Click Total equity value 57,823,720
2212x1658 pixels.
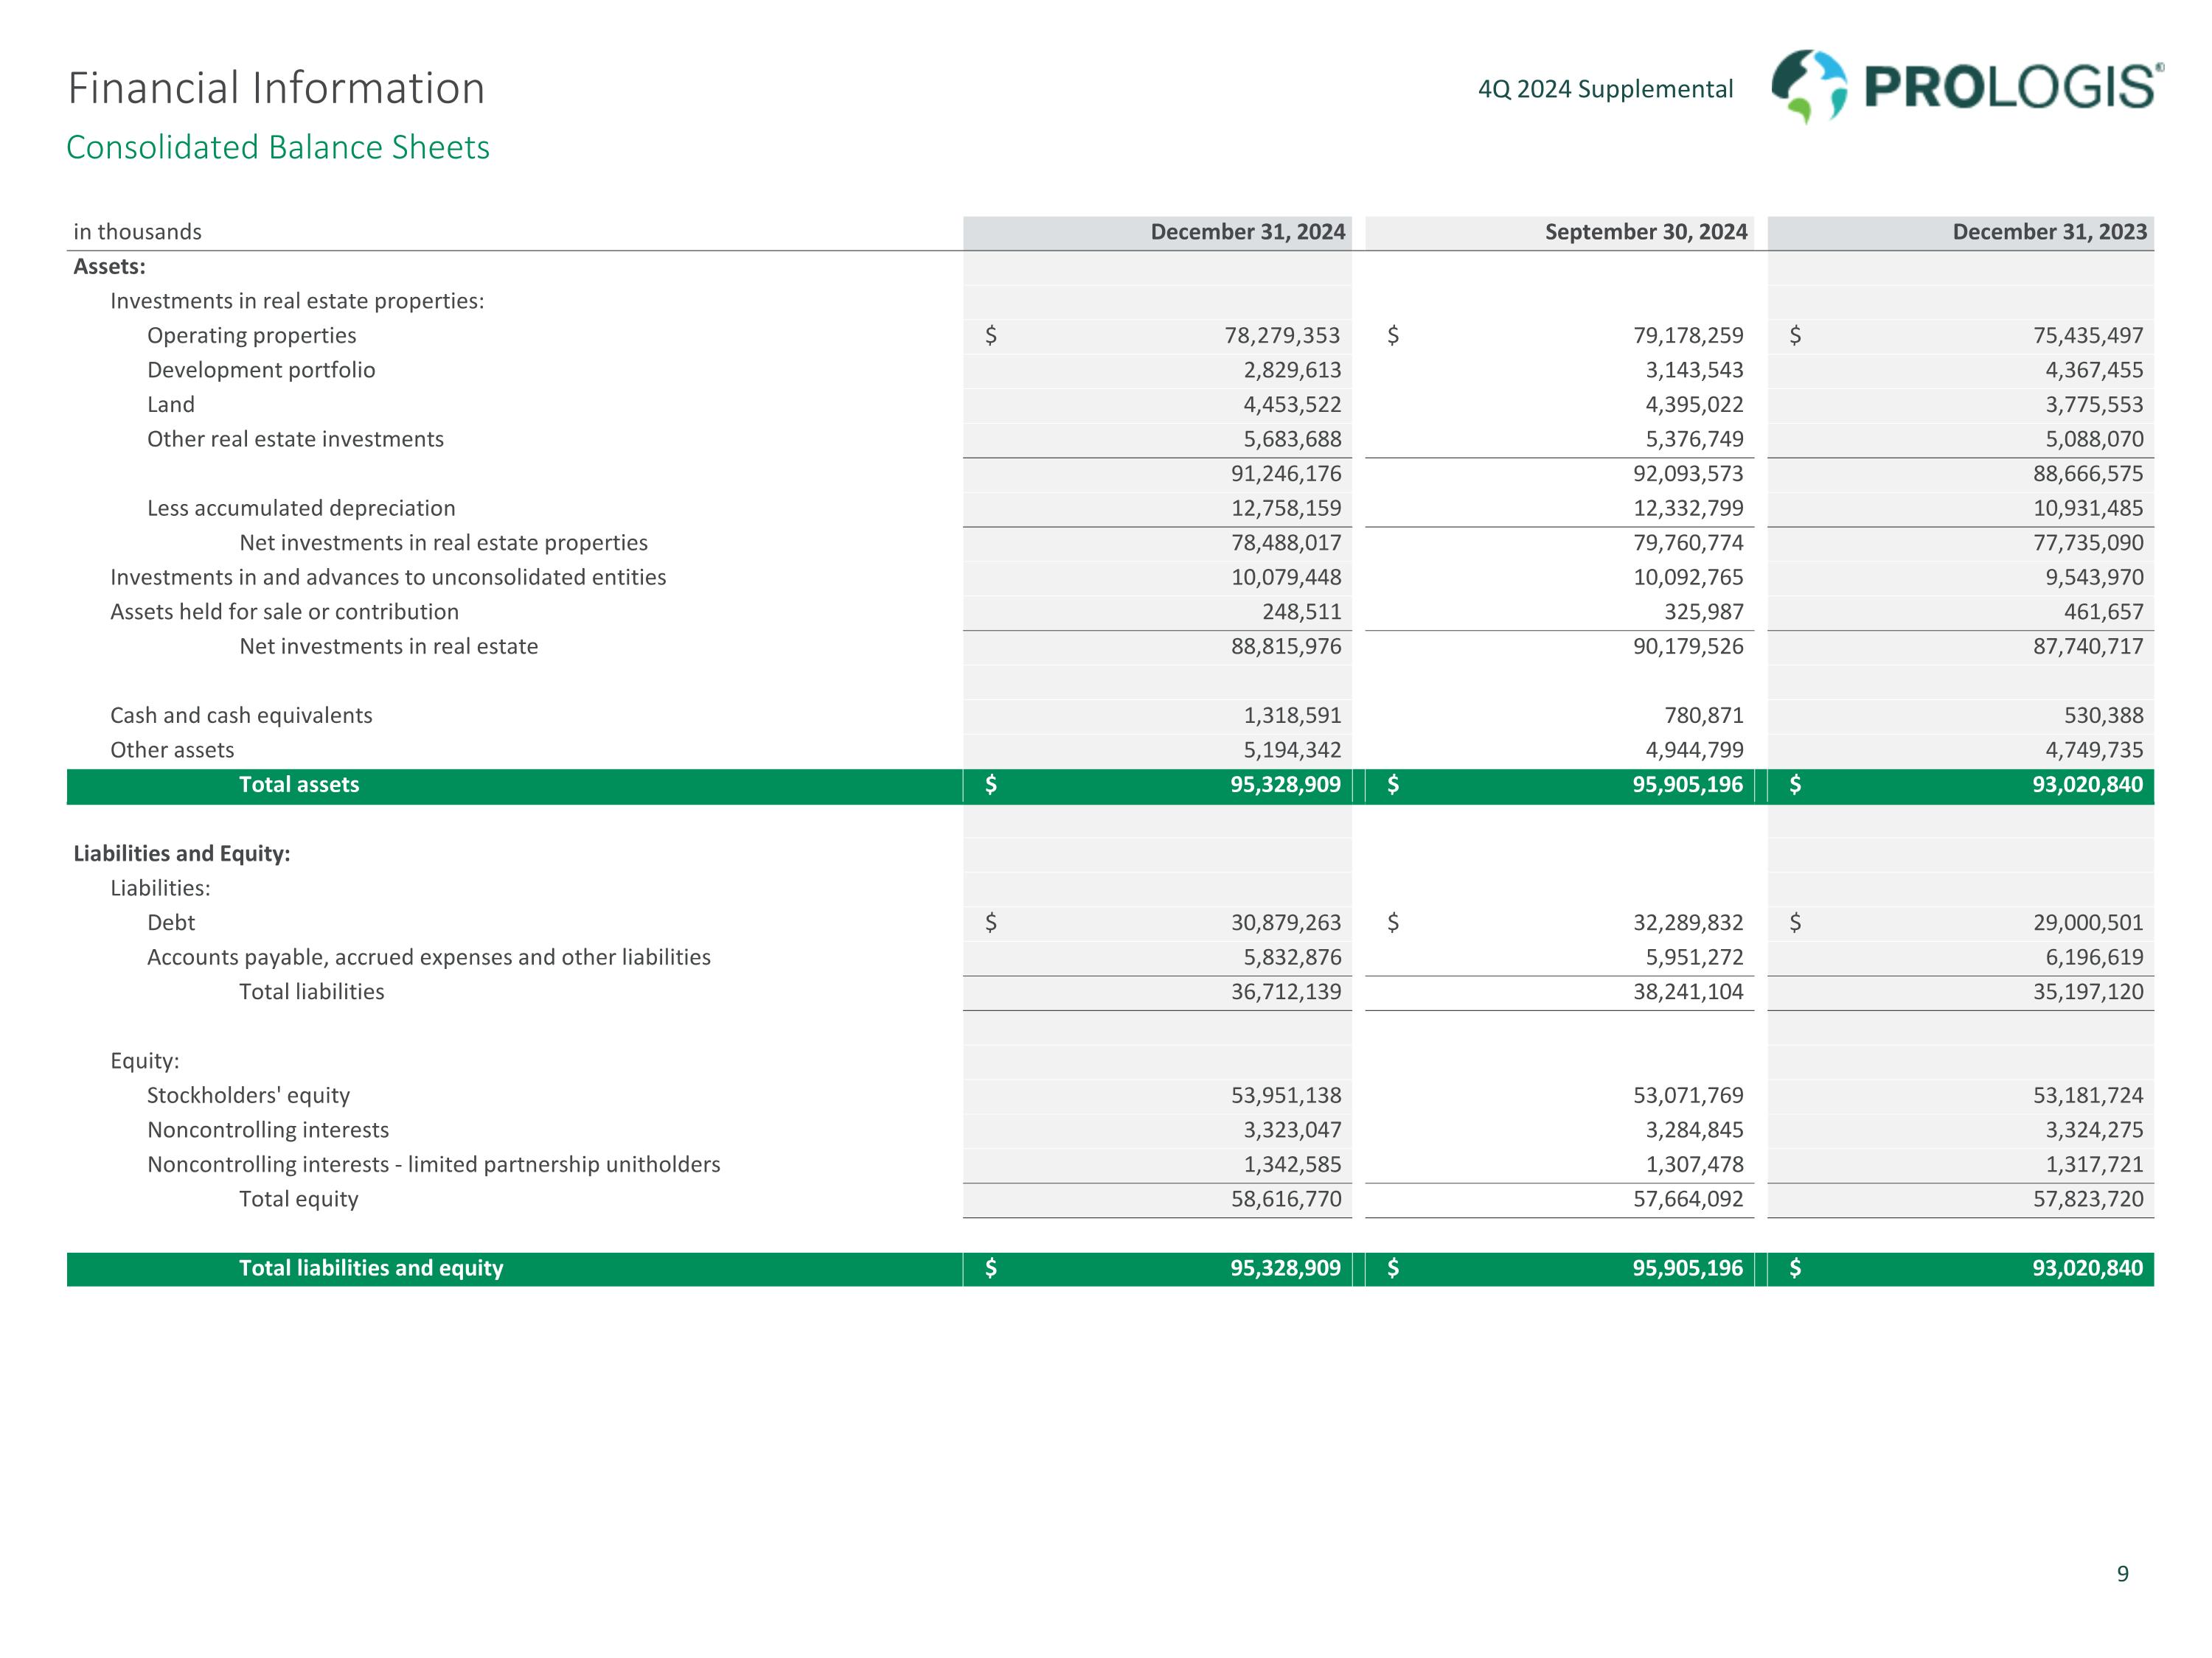[x=2088, y=1199]
